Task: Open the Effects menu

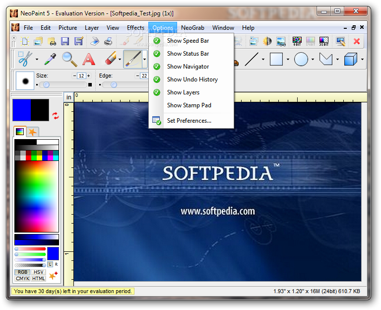Action: pyautogui.click(x=135, y=28)
